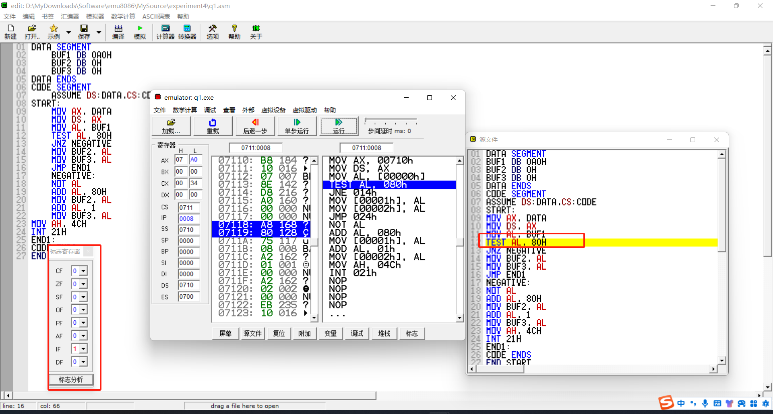Open ASCII码表 menu
This screenshot has width=773, height=414.
click(156, 16)
